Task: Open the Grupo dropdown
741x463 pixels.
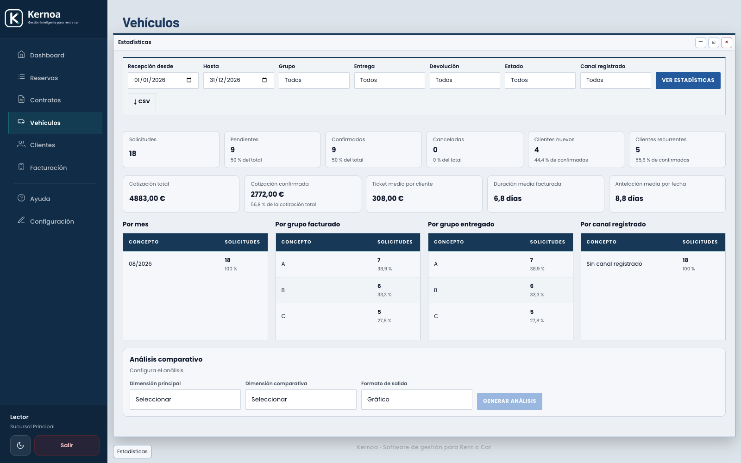Action: (x=314, y=80)
